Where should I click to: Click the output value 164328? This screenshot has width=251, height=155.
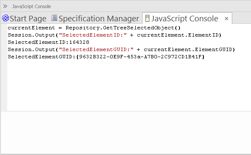(79, 42)
